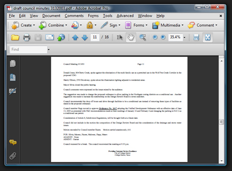
Task: Click the scrollbar down arrow
Action: coord(222,161)
